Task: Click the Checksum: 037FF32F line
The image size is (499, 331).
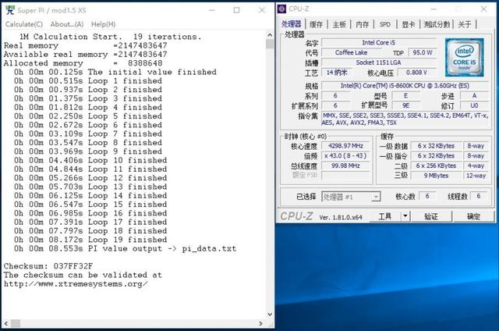Action: [48, 266]
